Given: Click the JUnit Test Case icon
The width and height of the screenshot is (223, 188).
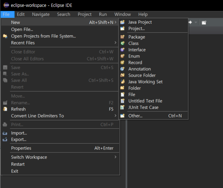Looking at the screenshot, I should (x=123, y=107).
